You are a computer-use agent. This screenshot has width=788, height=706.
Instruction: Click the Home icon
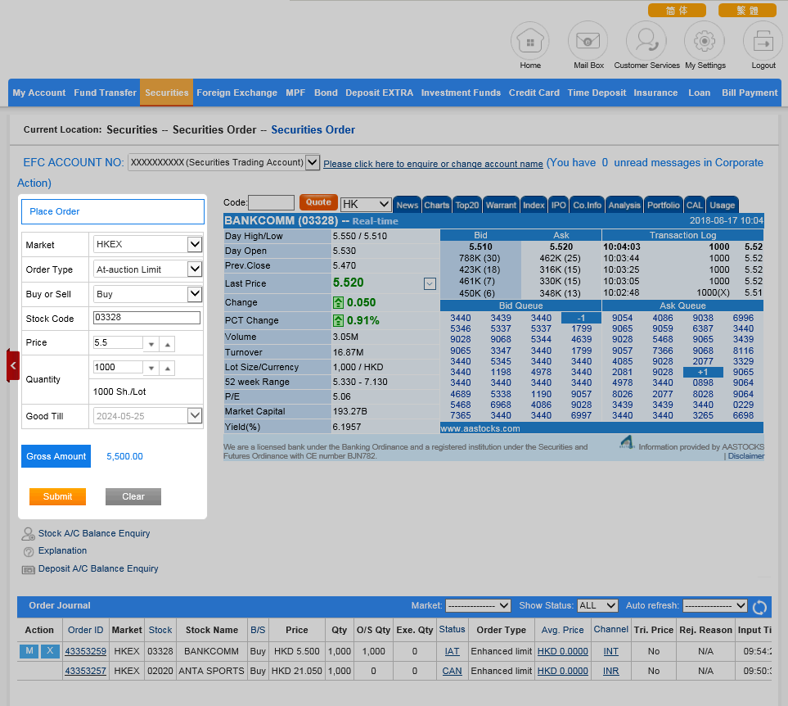(530, 40)
